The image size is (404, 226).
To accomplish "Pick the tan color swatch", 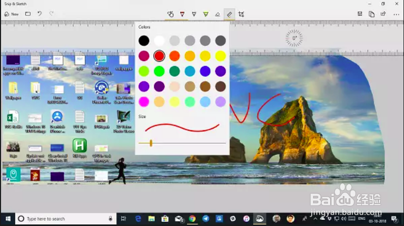I will tap(190, 86).
